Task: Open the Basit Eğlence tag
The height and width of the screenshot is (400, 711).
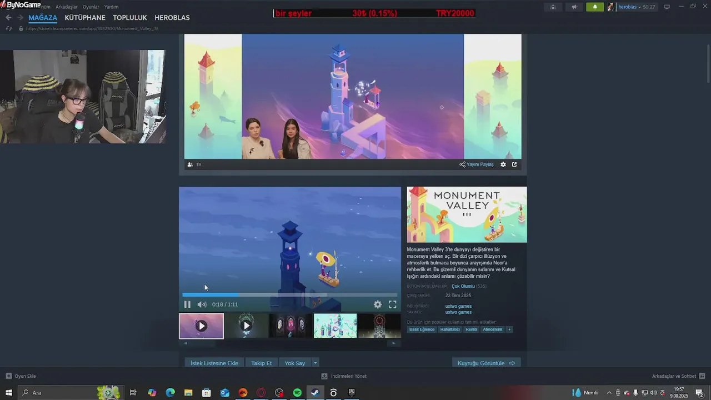Action: 422,329
